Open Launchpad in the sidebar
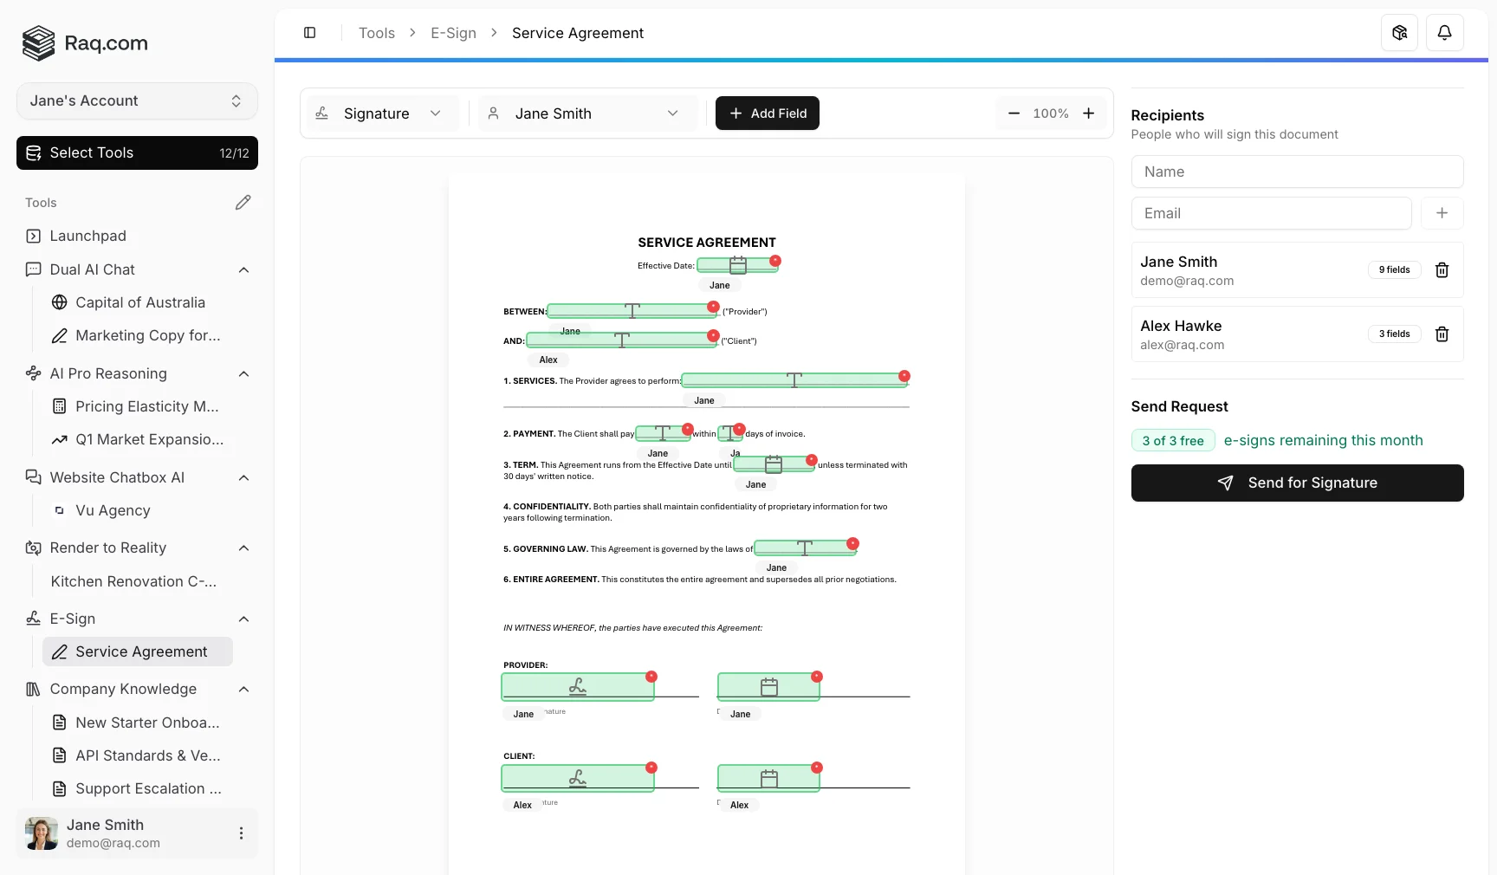Viewport: 1497px width, 875px height. coord(87,237)
